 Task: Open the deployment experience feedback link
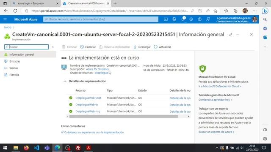tap(94, 132)
